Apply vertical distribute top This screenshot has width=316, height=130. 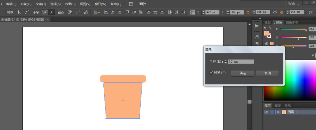pyautogui.click(x=149, y=13)
